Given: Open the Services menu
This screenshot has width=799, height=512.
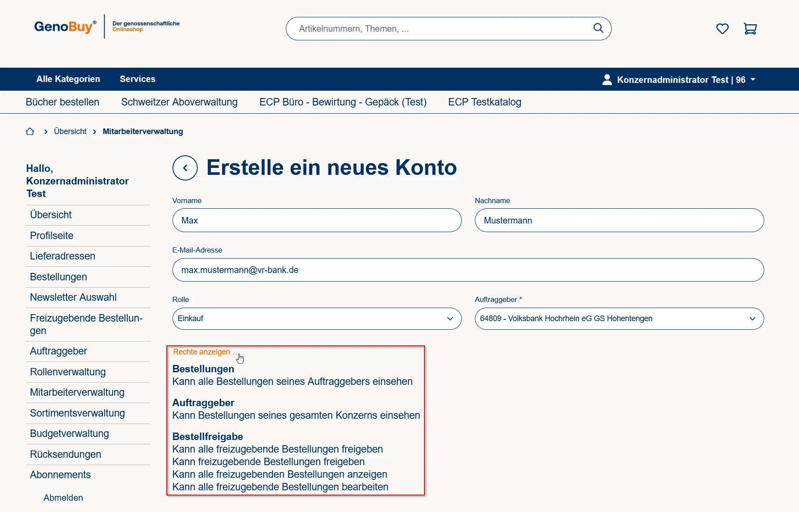Looking at the screenshot, I should 137,79.
